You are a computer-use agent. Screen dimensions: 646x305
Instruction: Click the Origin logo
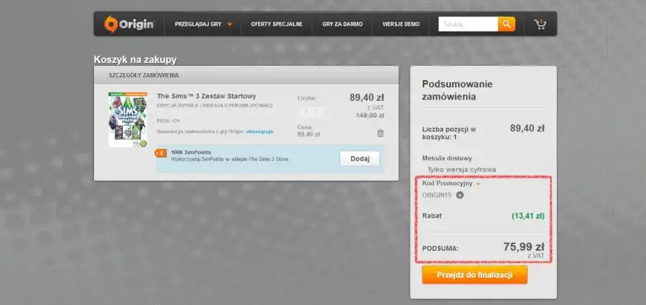pos(129,24)
